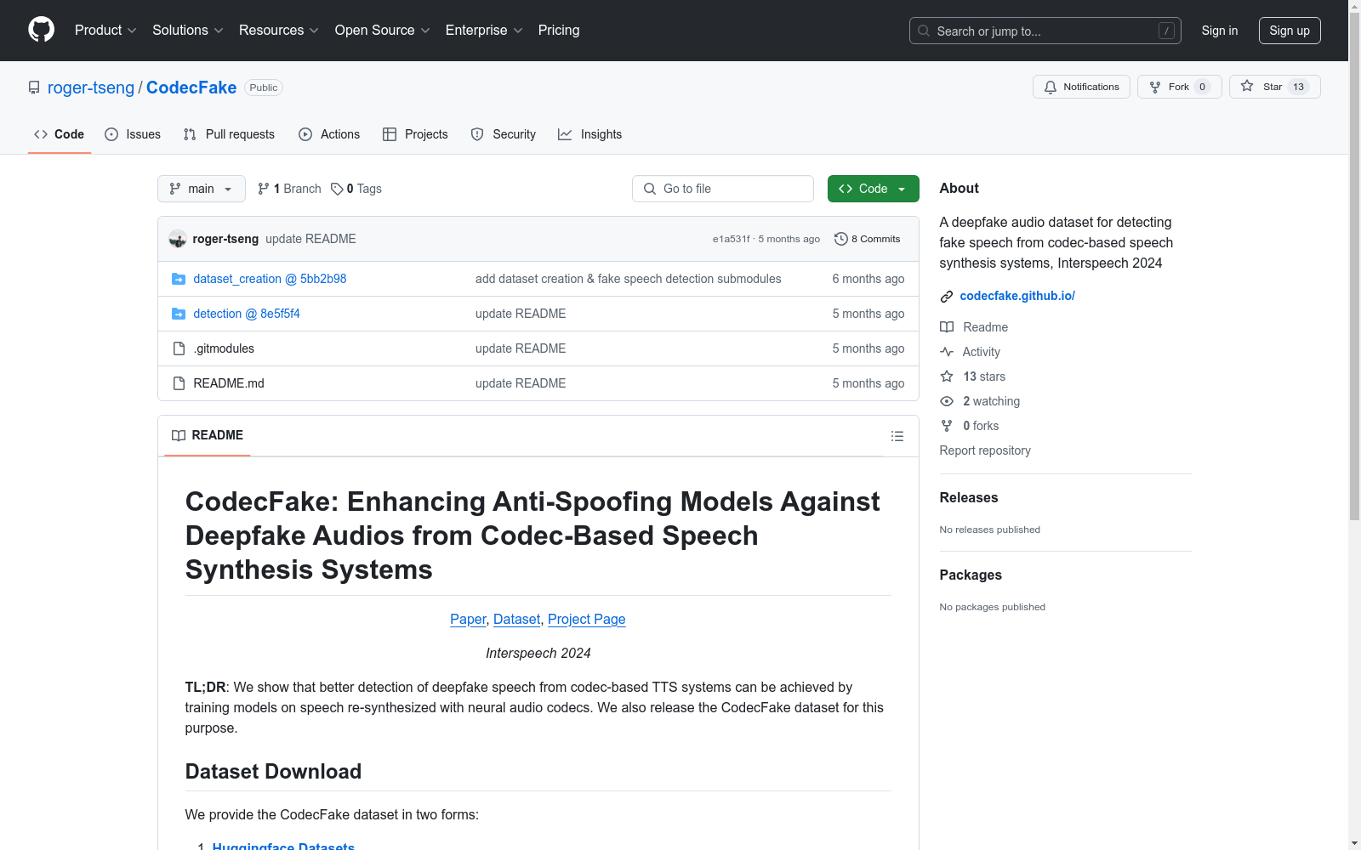The height and width of the screenshot is (850, 1361).
Task: Open the README outline list icon
Action: 897,436
